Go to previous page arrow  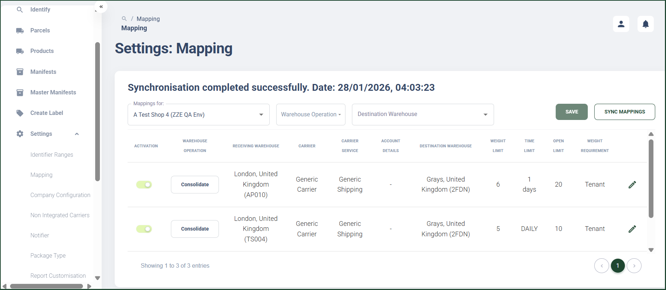click(x=601, y=266)
